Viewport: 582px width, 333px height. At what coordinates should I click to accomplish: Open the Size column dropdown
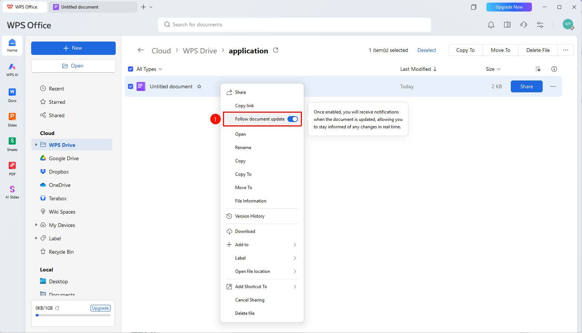pyautogui.click(x=493, y=69)
